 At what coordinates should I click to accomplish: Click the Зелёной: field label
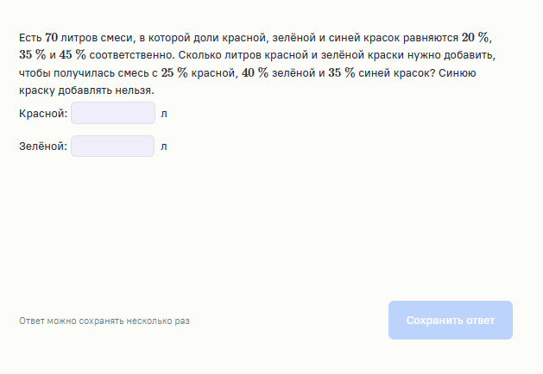coord(43,146)
